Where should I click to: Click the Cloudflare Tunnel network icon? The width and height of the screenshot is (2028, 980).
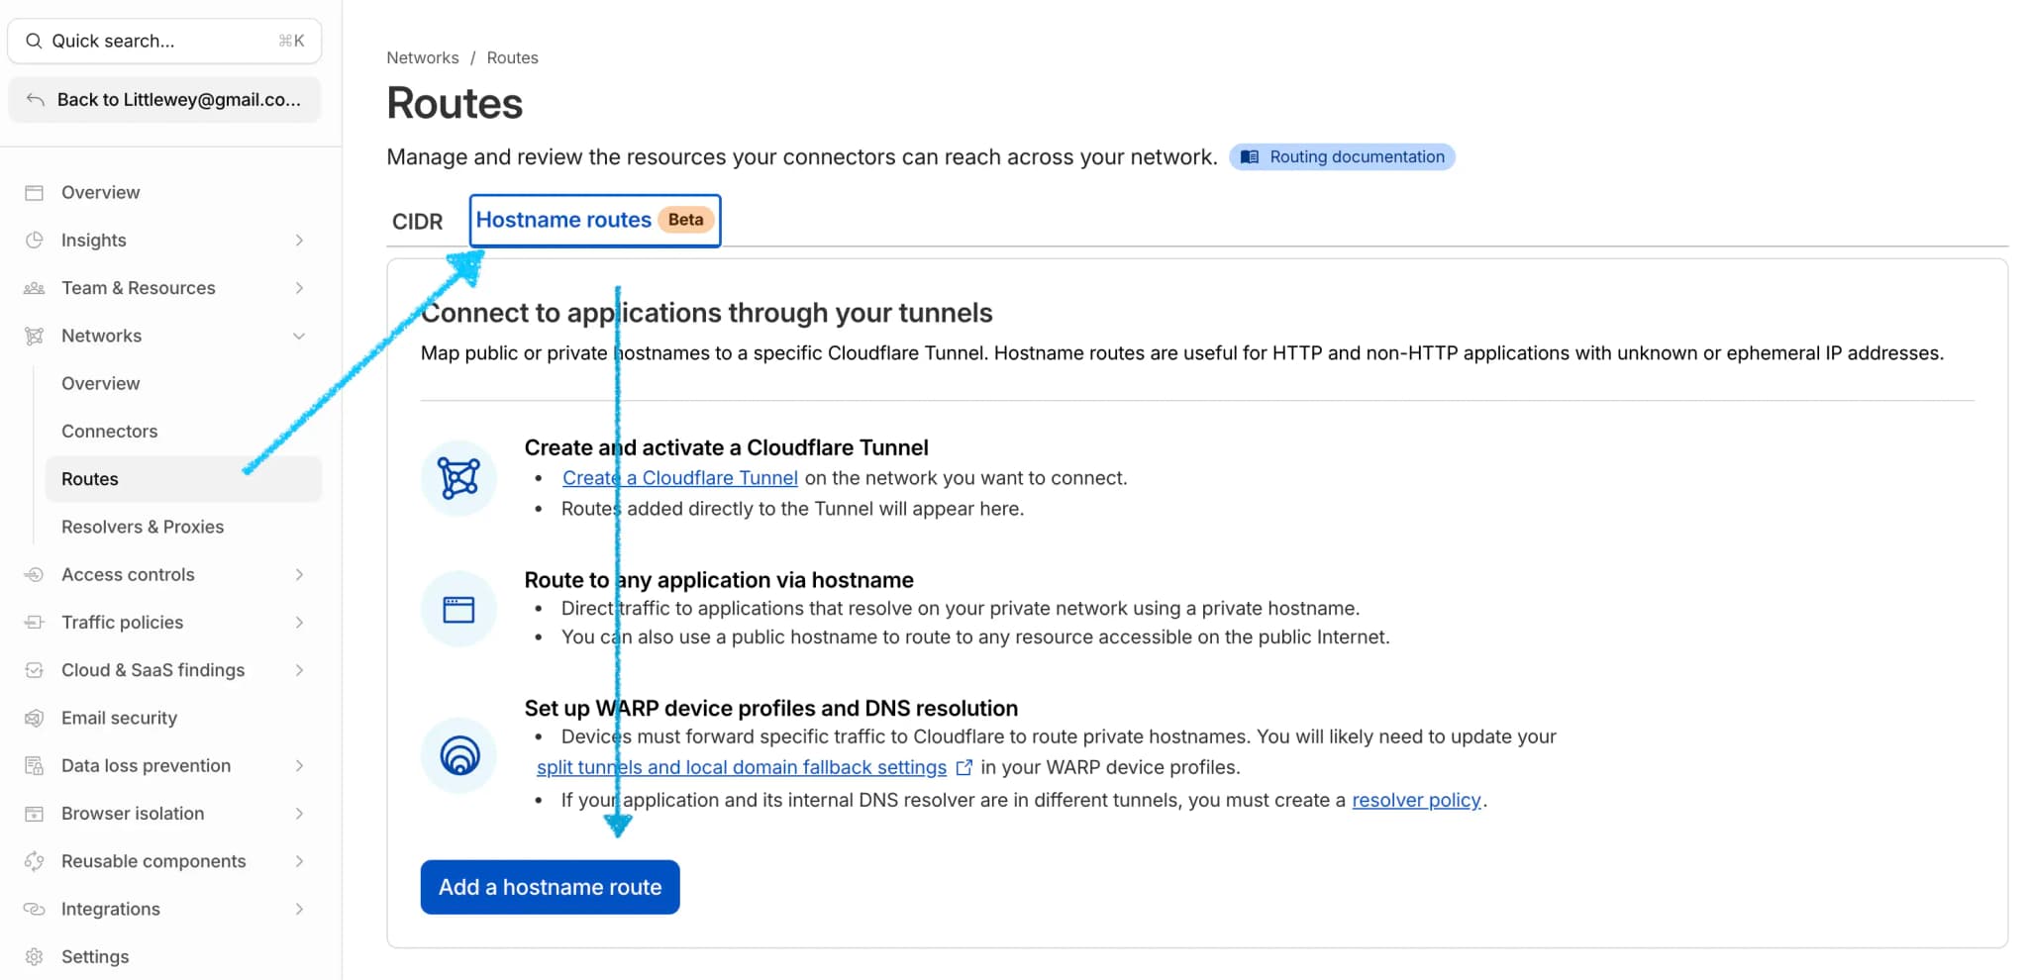[458, 478]
